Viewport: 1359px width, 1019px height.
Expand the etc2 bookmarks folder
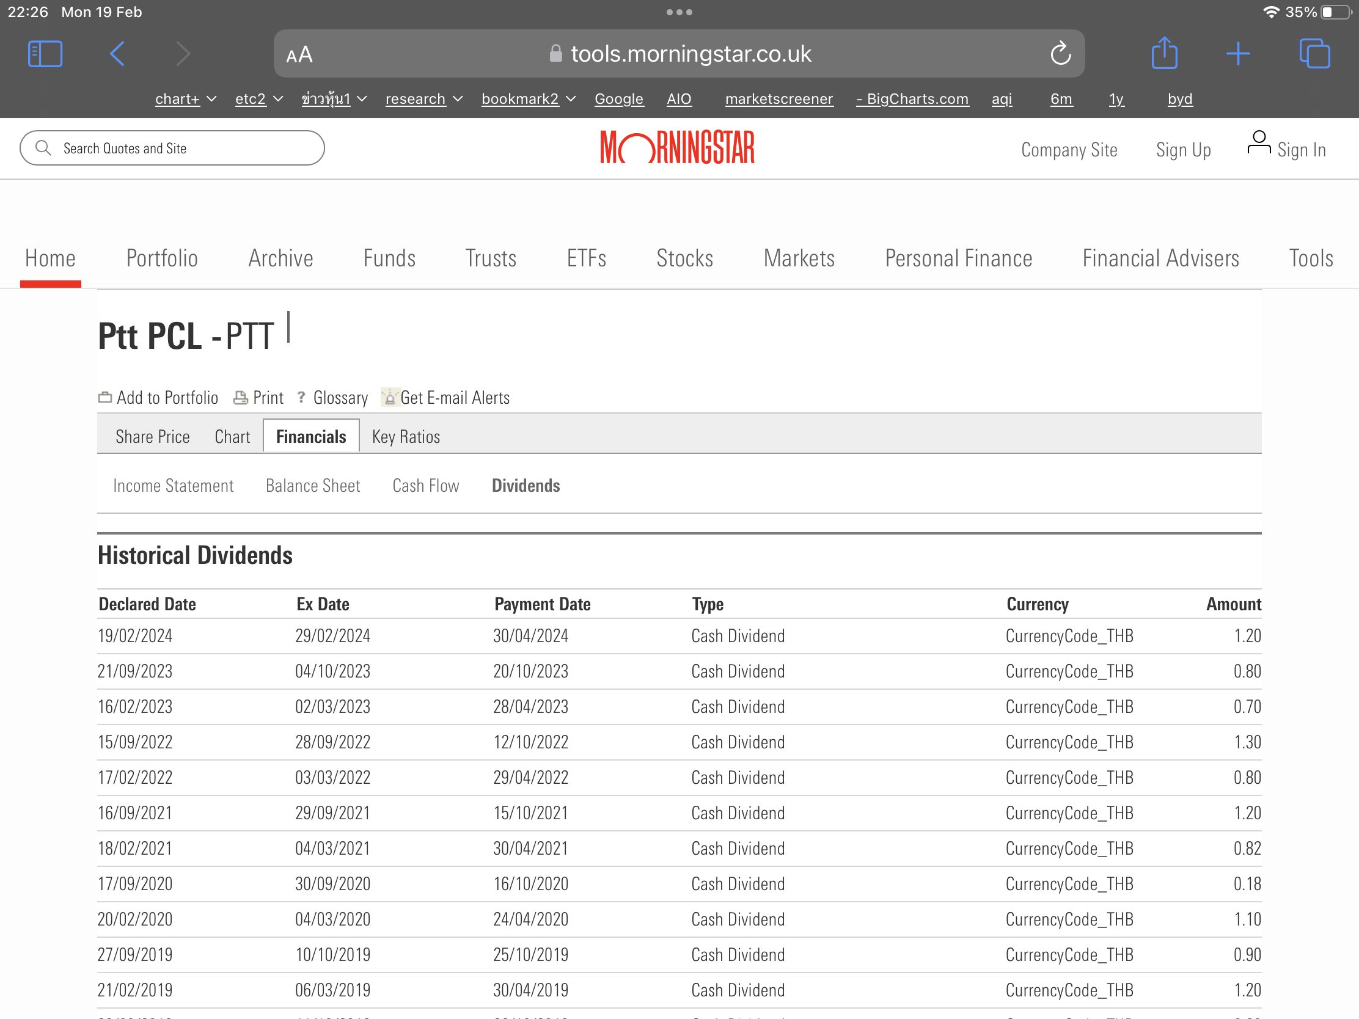pyautogui.click(x=258, y=99)
